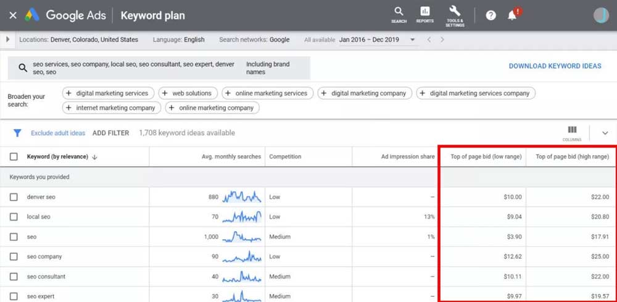Expand the left side panel arrow
This screenshot has width=617, height=302.
pos(7,40)
